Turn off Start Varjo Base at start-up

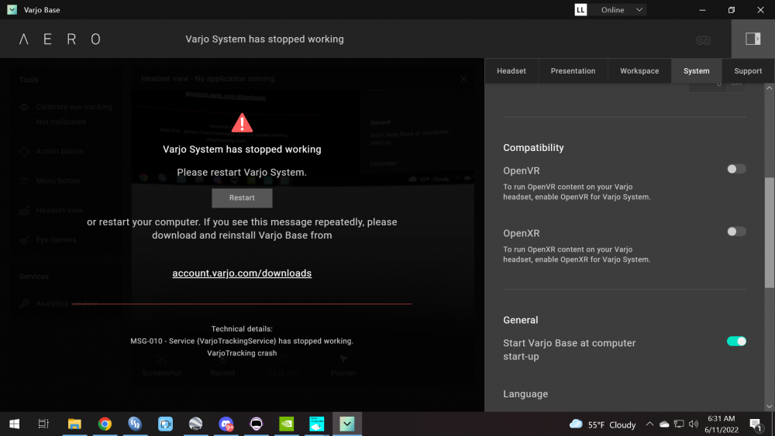tap(736, 342)
